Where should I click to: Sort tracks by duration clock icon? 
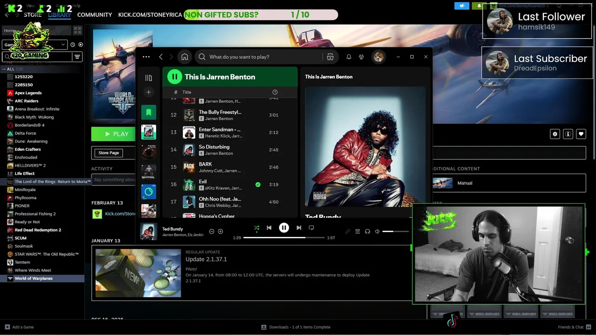click(275, 92)
